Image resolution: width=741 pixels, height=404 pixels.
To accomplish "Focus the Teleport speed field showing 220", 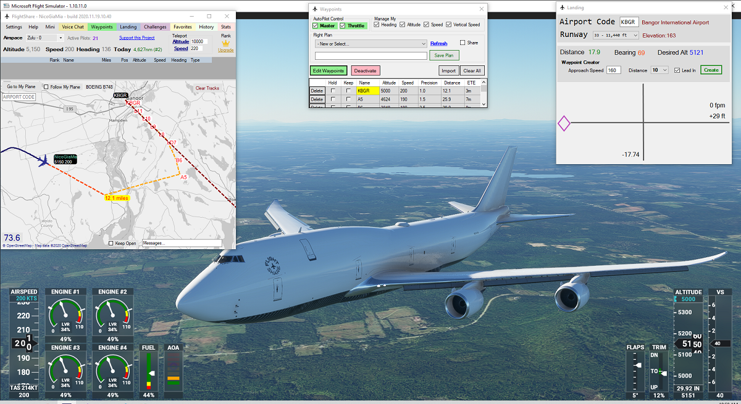I will (x=198, y=48).
